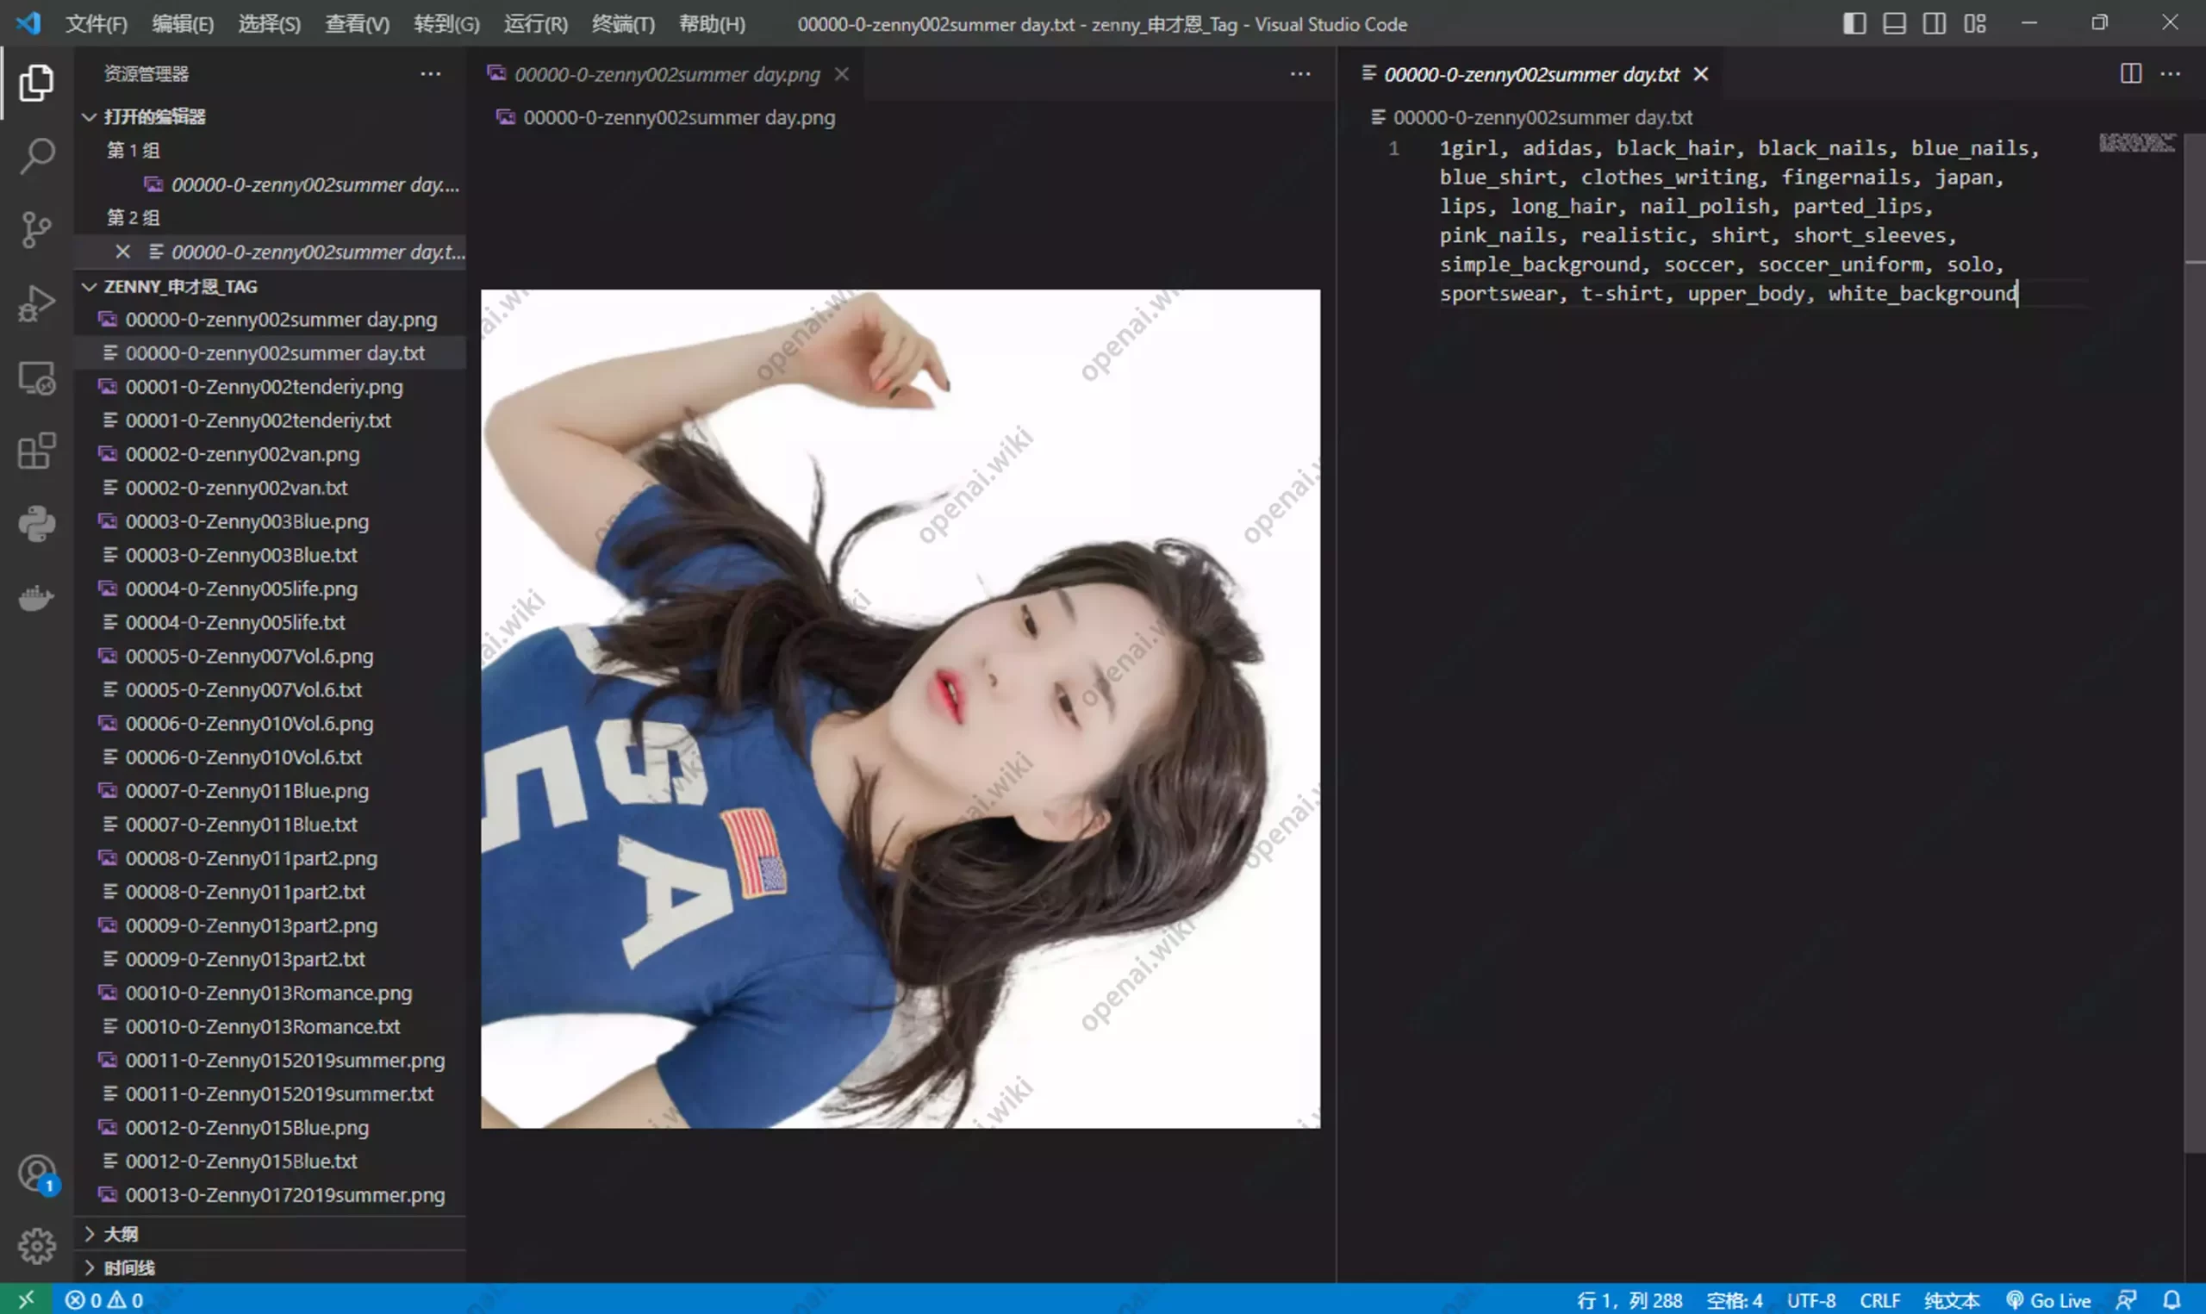The height and width of the screenshot is (1314, 2206).
Task: Open the 转到(G) menu
Action: [446, 24]
